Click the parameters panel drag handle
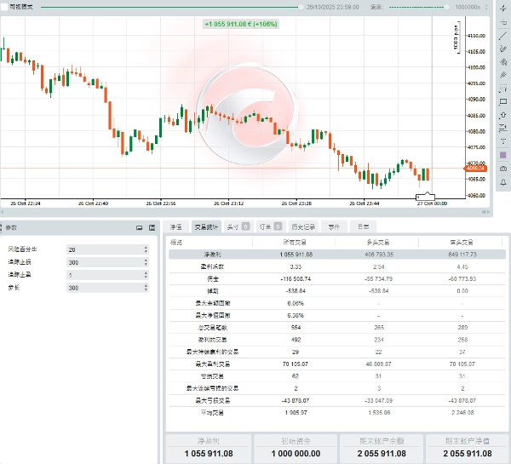Screen dimensions: 511x464 [x=1, y=227]
